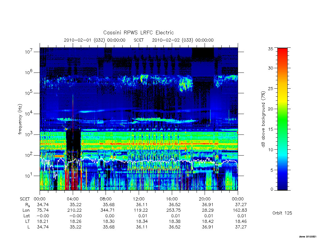Click the colorbar tick label "0"
Viewport: 317px width, 238px height.
(x=272, y=189)
